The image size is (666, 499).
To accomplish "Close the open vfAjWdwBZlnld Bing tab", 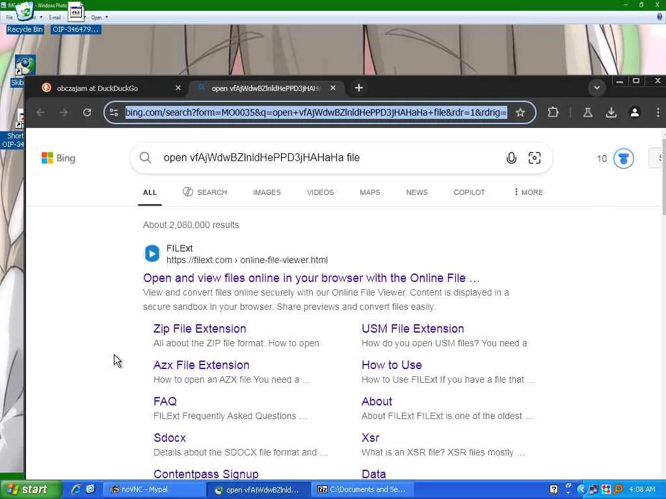I will [333, 88].
